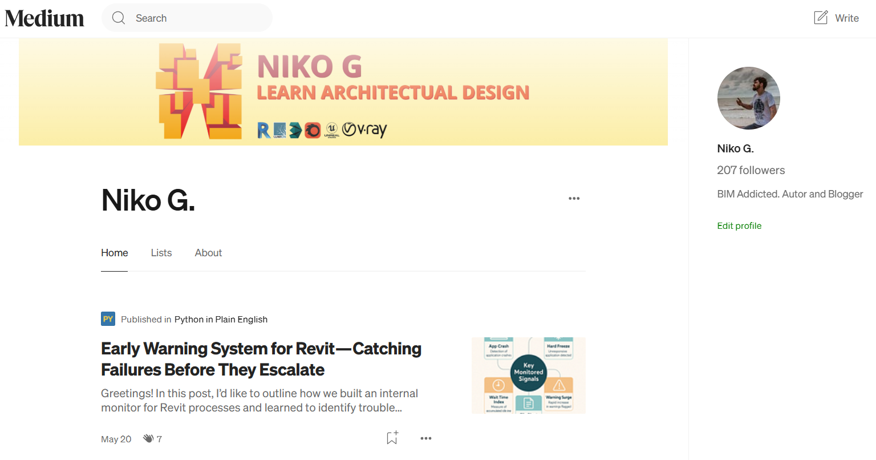Click the PY publication icon

point(108,319)
